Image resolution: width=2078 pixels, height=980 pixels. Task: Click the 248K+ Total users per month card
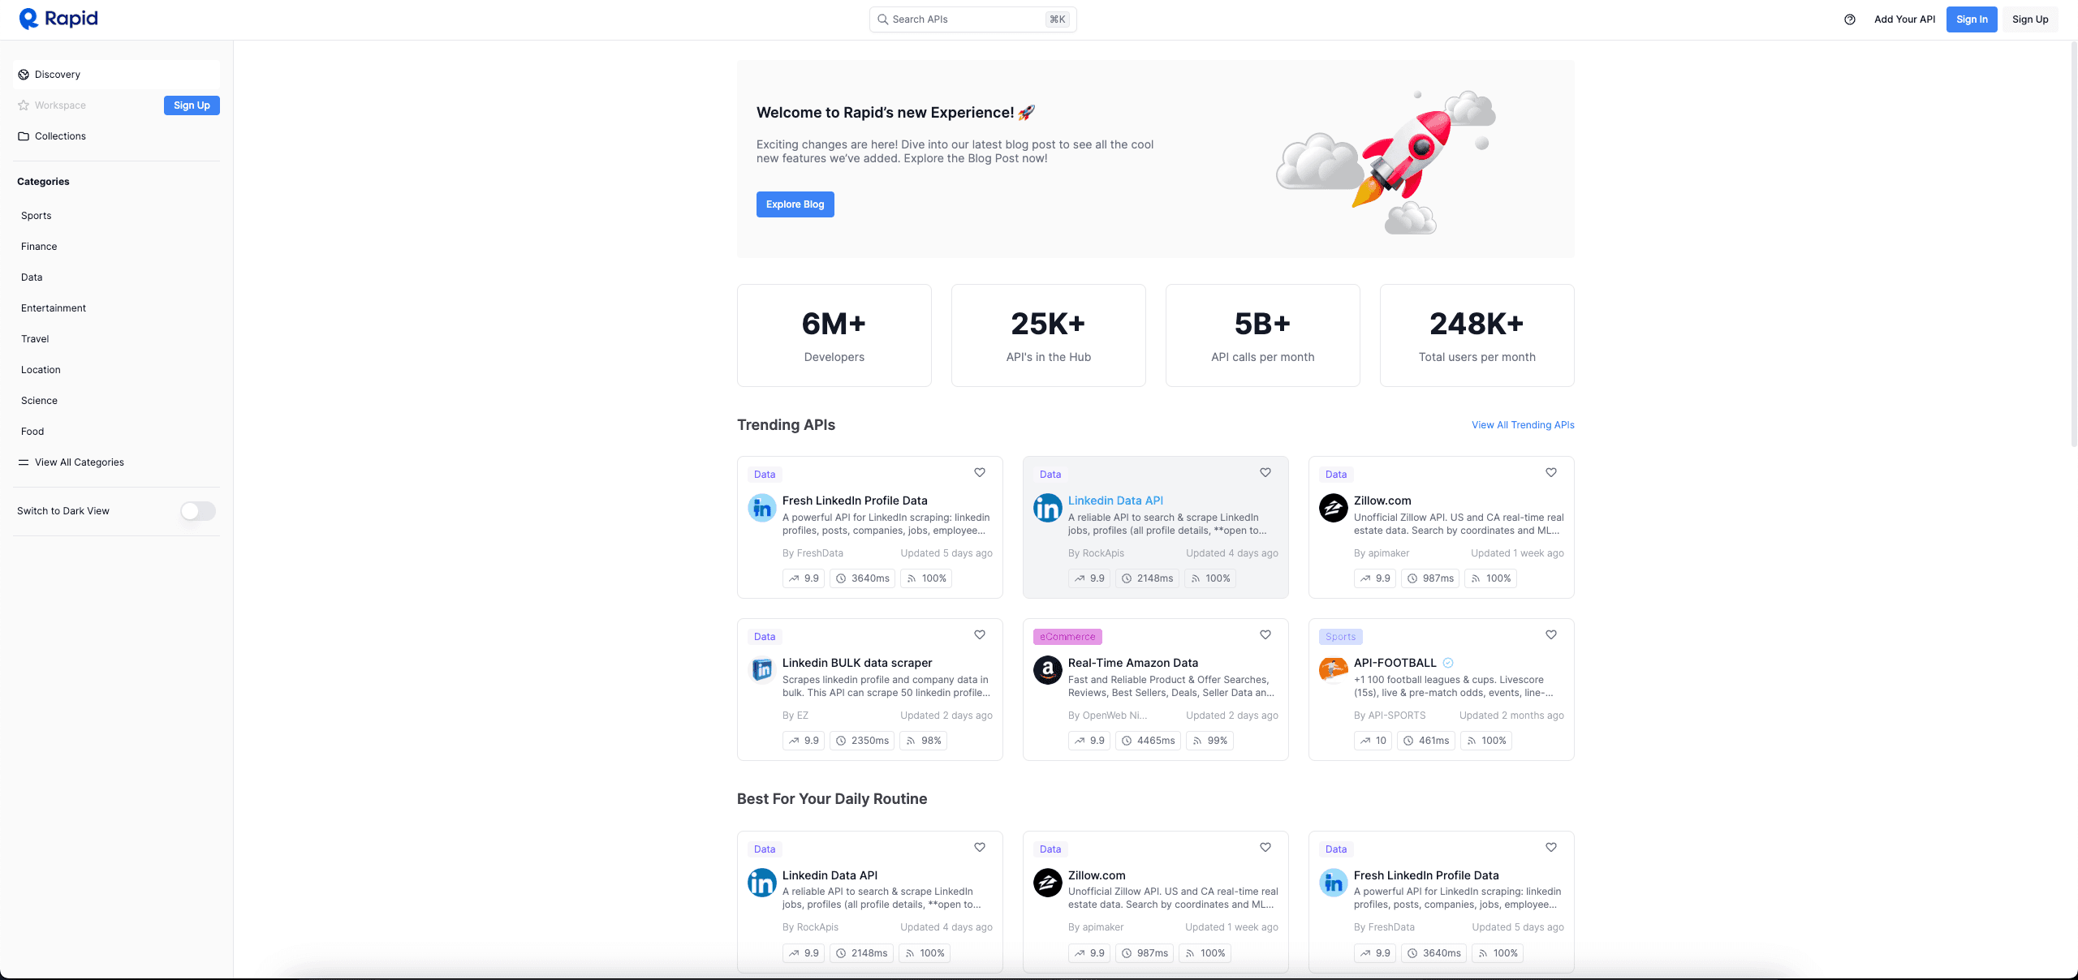tap(1477, 335)
